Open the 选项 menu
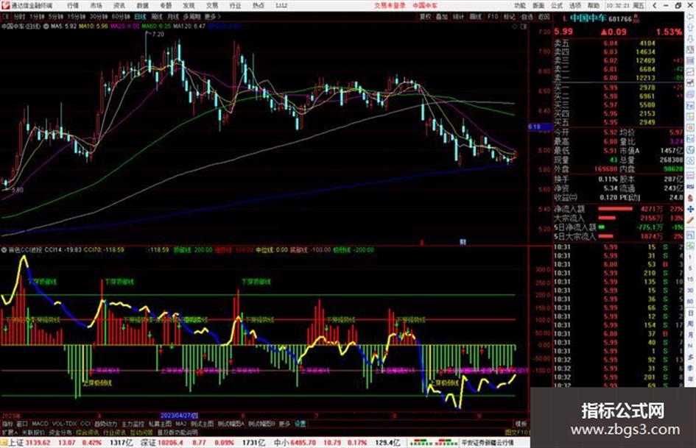The width and height of the screenshot is (696, 448). coord(574,5)
